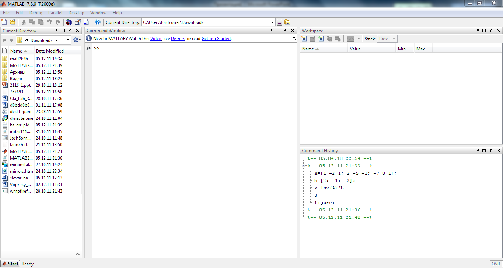Image resolution: width=503 pixels, height=268 pixels.
Task: Select the Видео folder
Action: click(16, 79)
